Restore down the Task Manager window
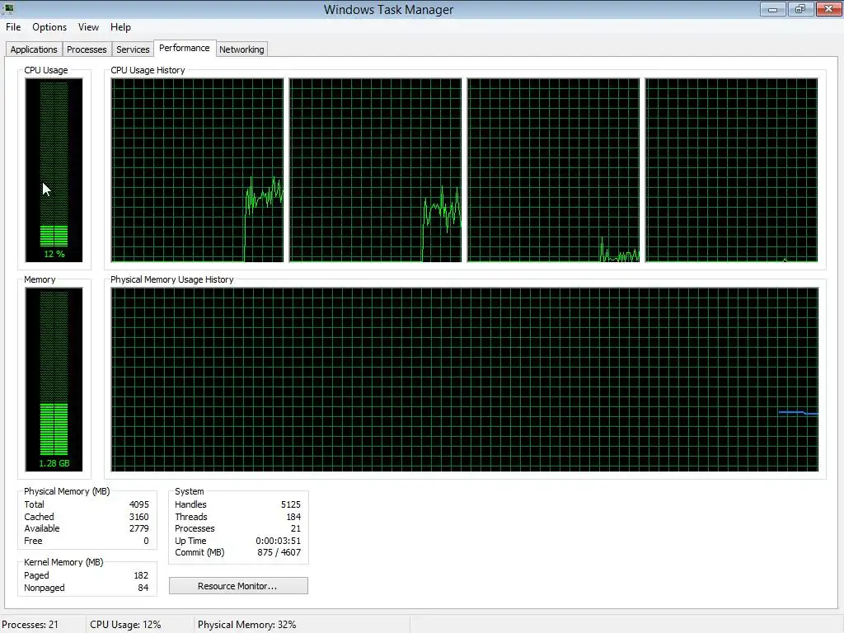The image size is (844, 633). tap(800, 9)
